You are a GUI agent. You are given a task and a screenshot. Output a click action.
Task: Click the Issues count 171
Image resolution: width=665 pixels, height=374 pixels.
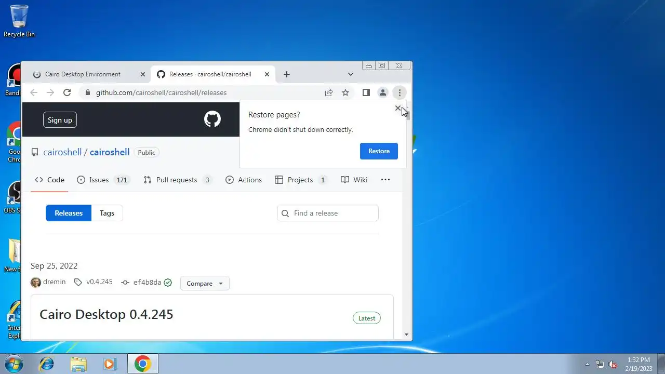pyautogui.click(x=122, y=180)
